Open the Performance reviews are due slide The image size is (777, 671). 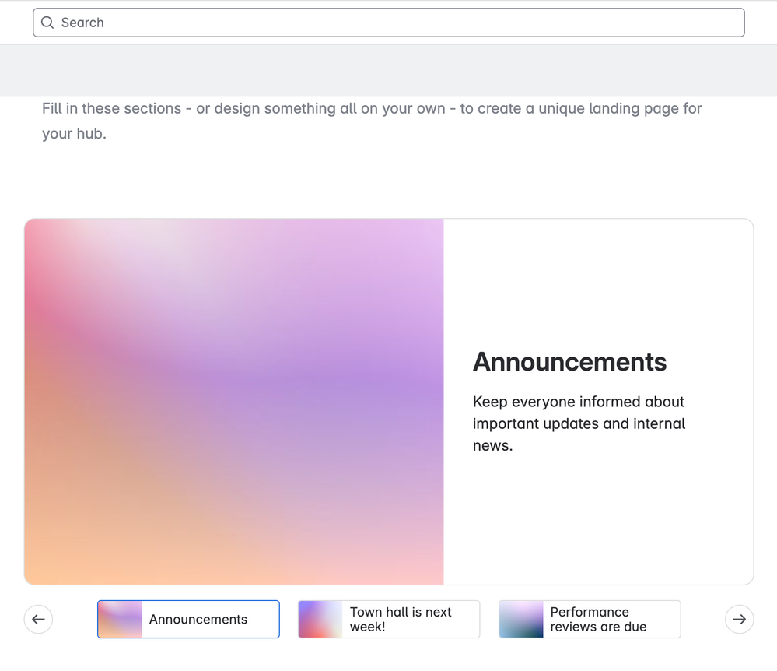point(589,619)
